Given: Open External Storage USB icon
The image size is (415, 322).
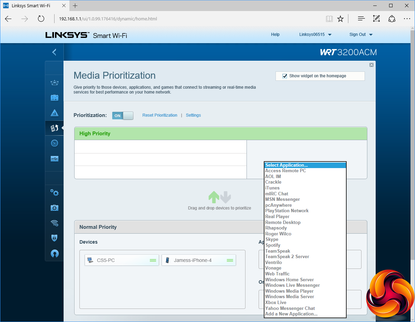Looking at the screenshot, I should (55, 159).
